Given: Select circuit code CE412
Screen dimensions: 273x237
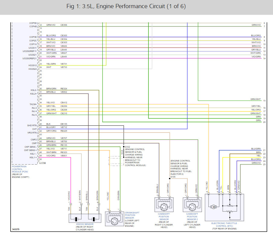Looking at the screenshot, I should (x=64, y=102).
